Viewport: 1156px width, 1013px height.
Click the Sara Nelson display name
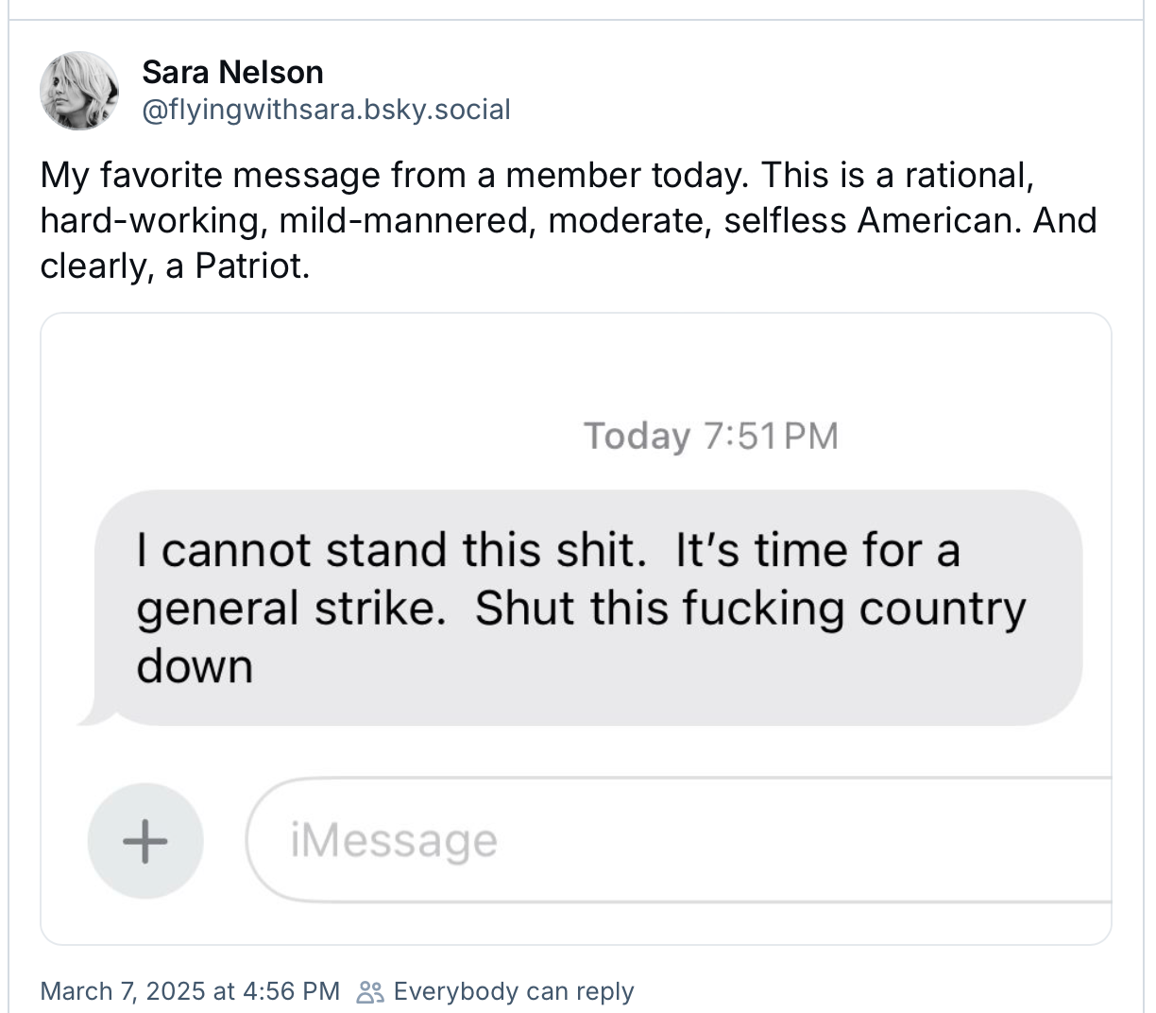click(232, 72)
